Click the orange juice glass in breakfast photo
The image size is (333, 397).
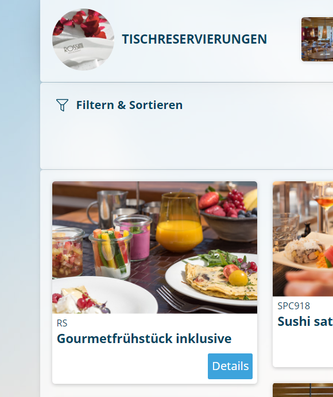pos(179,223)
